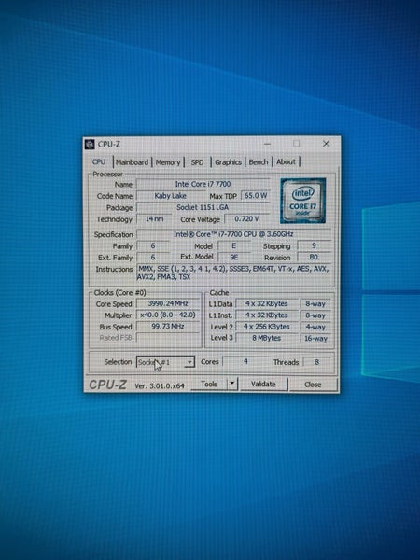Click the Model value E
Viewport: 420px width, 560px height.
[x=234, y=245]
